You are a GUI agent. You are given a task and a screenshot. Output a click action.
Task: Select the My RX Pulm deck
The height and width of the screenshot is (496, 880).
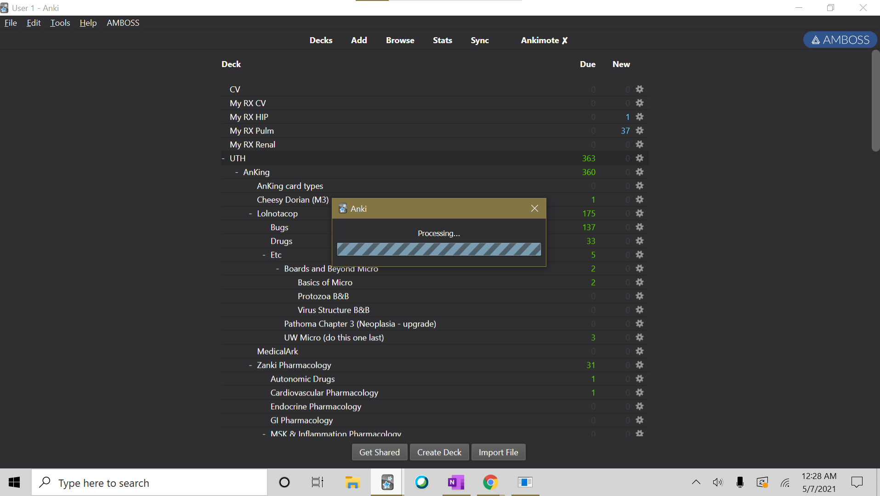pos(252,131)
